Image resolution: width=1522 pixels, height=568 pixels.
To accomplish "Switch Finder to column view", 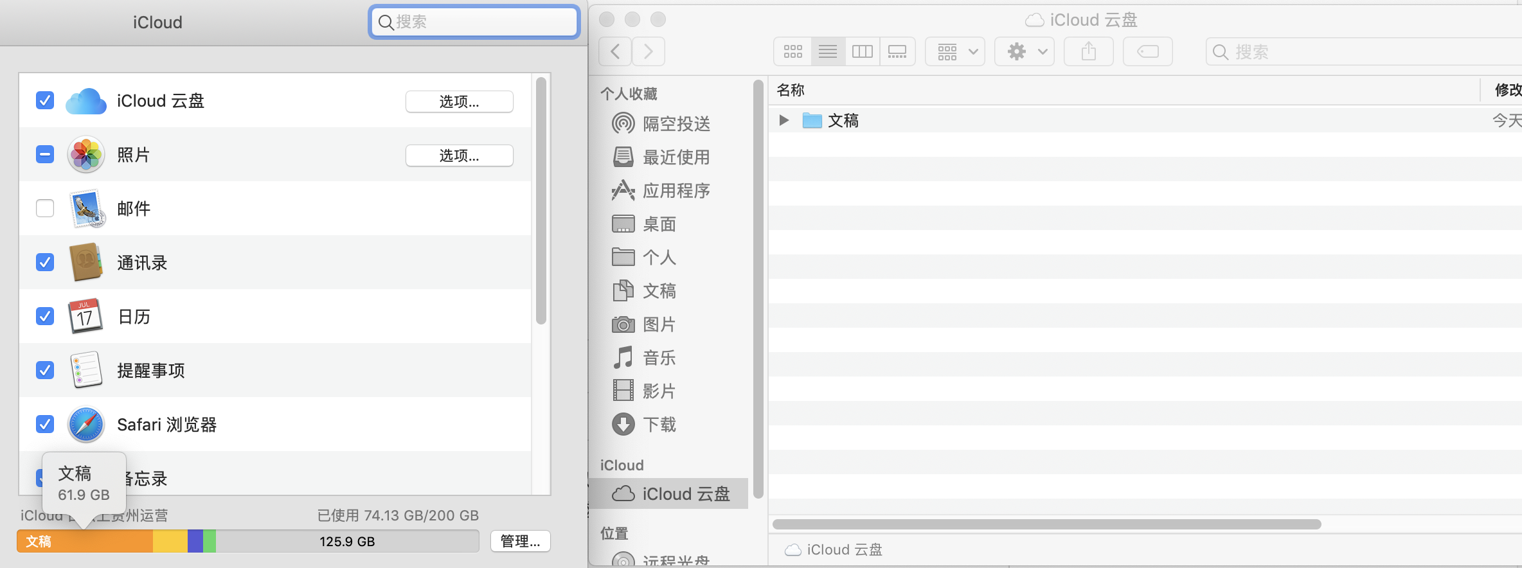I will 862,51.
